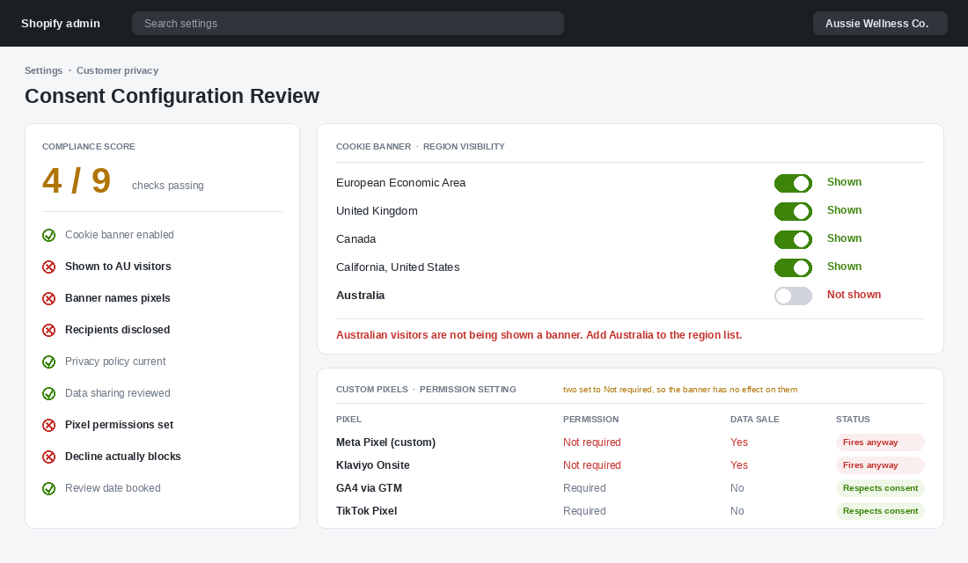Viewport: 968px width, 563px height.
Task: Select TikTok Pixel row name
Action: tap(367, 510)
